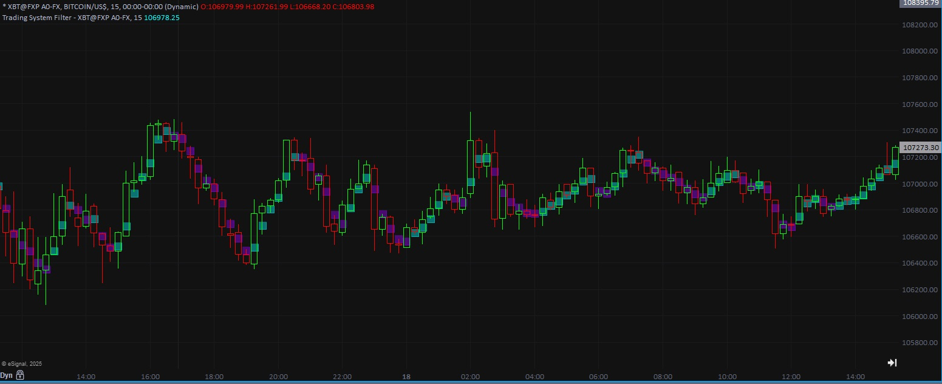Click the red OHLC values in the title
942x384 pixels.
pos(287,7)
